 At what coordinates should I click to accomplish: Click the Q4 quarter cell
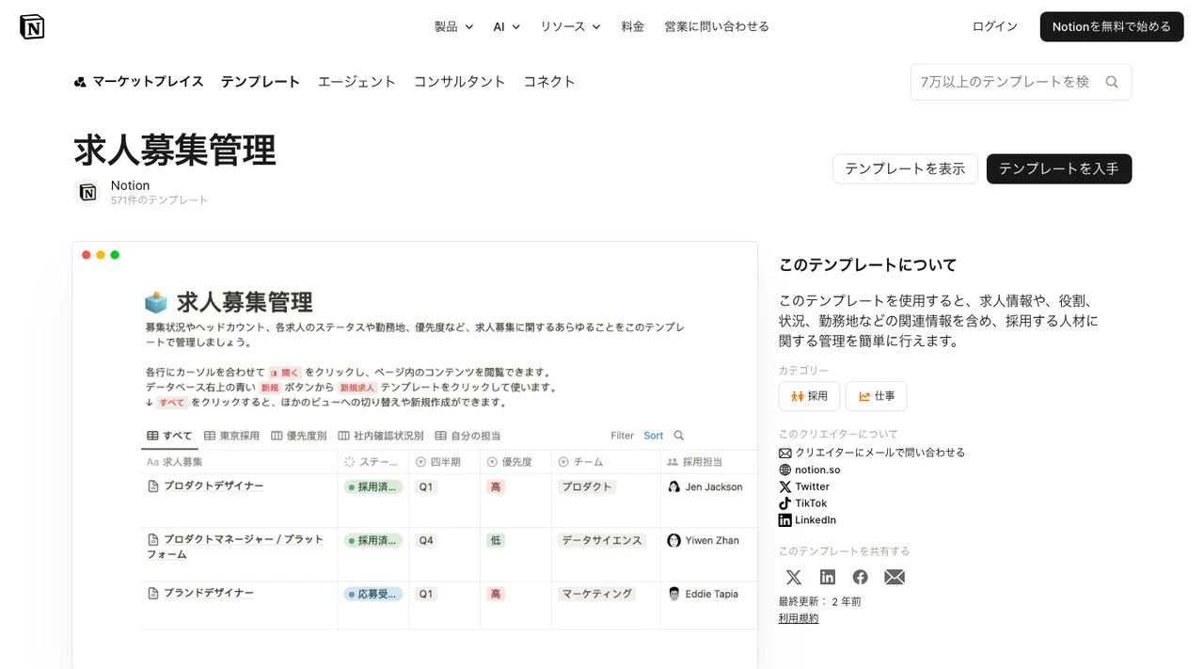427,540
